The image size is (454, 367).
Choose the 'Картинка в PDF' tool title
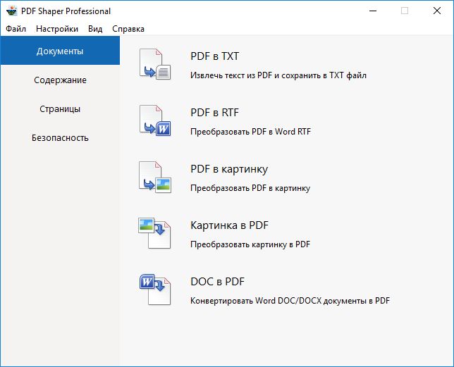point(230,225)
